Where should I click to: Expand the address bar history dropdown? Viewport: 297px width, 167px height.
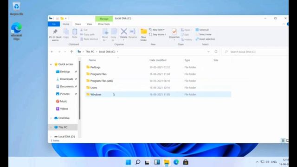pos(208,51)
